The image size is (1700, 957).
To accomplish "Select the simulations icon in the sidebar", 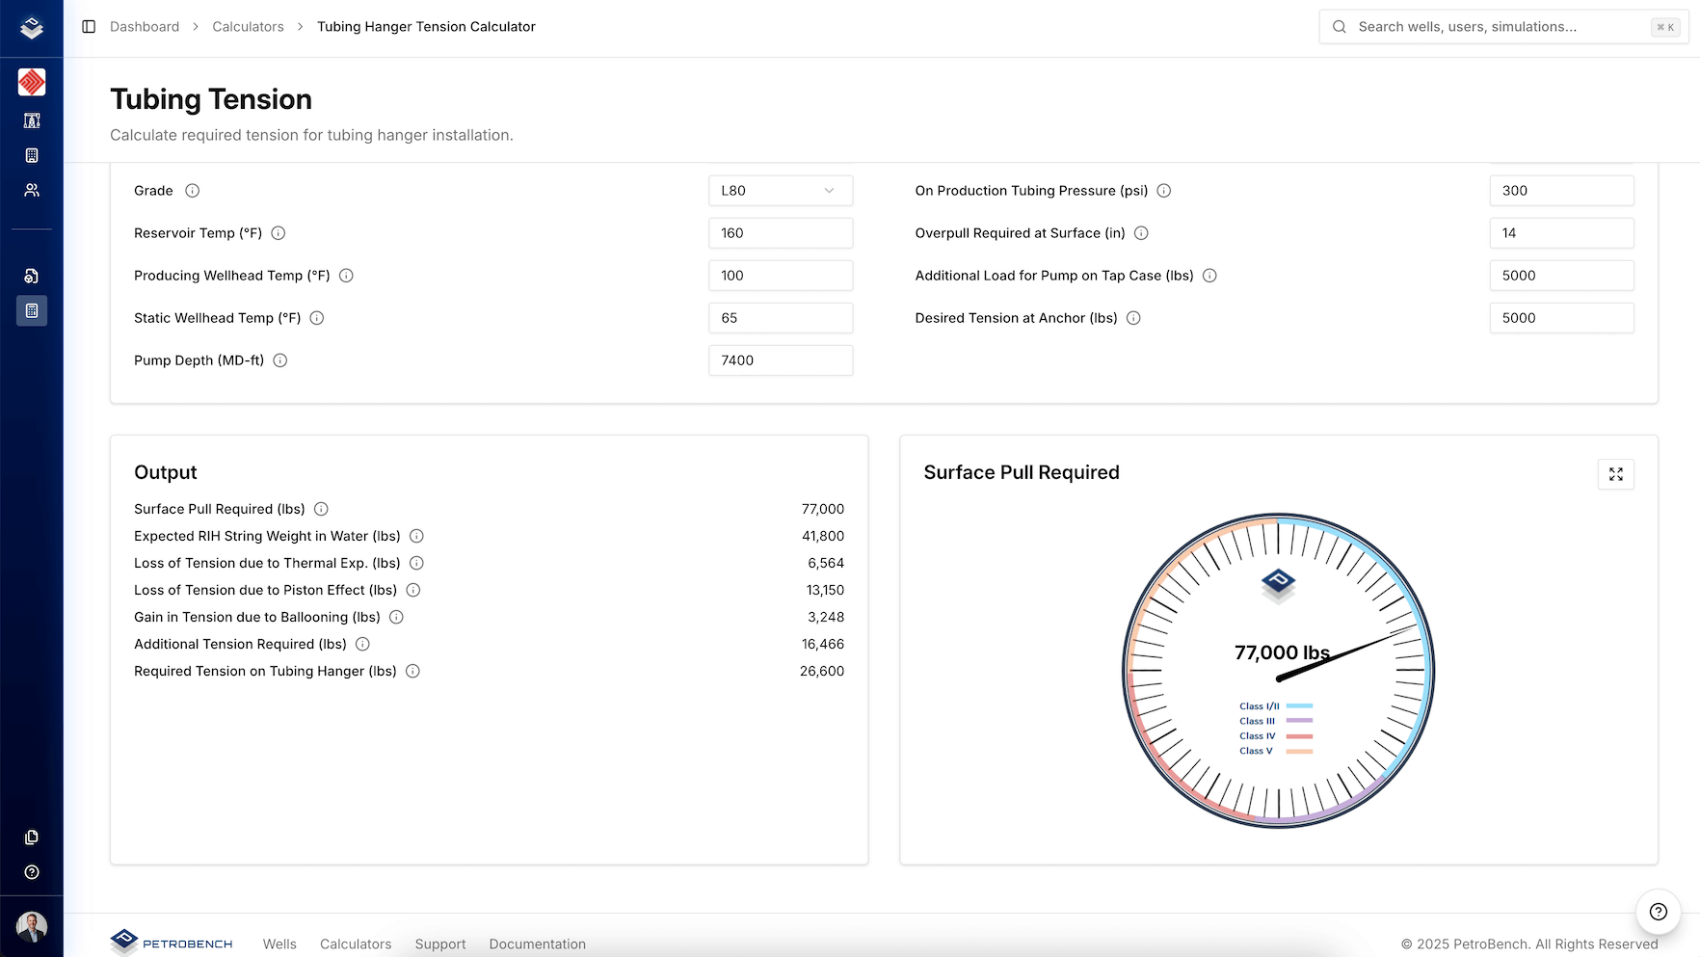I will (32, 276).
